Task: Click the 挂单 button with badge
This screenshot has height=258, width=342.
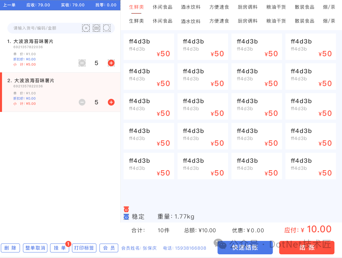Action: coord(60,248)
